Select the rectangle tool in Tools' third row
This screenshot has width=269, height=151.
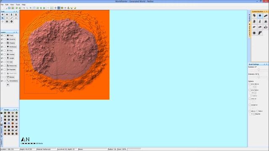pyautogui.click(x=7, y=21)
